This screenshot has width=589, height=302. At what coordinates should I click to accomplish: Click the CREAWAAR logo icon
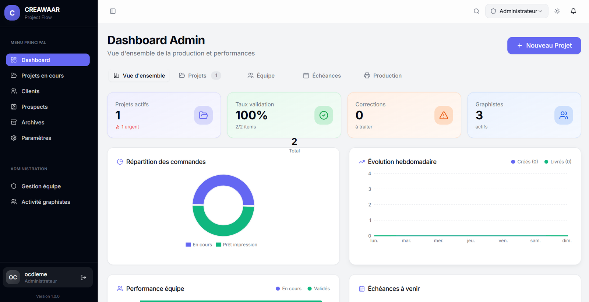point(12,13)
